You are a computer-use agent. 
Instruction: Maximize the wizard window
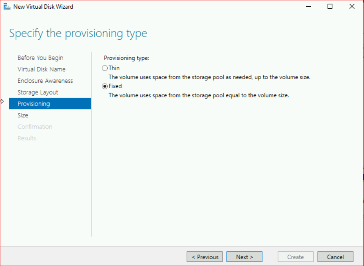pyautogui.click(x=330, y=7)
